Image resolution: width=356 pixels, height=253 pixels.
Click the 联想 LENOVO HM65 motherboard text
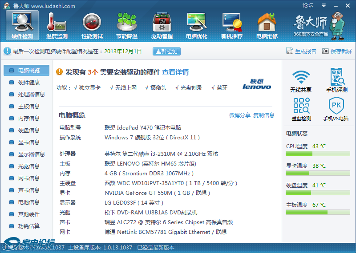(150, 164)
